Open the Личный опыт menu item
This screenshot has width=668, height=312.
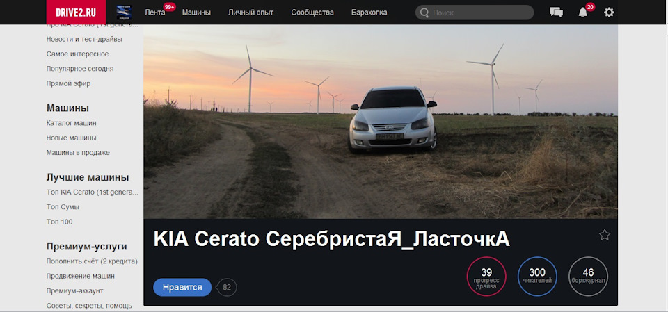coord(251,13)
